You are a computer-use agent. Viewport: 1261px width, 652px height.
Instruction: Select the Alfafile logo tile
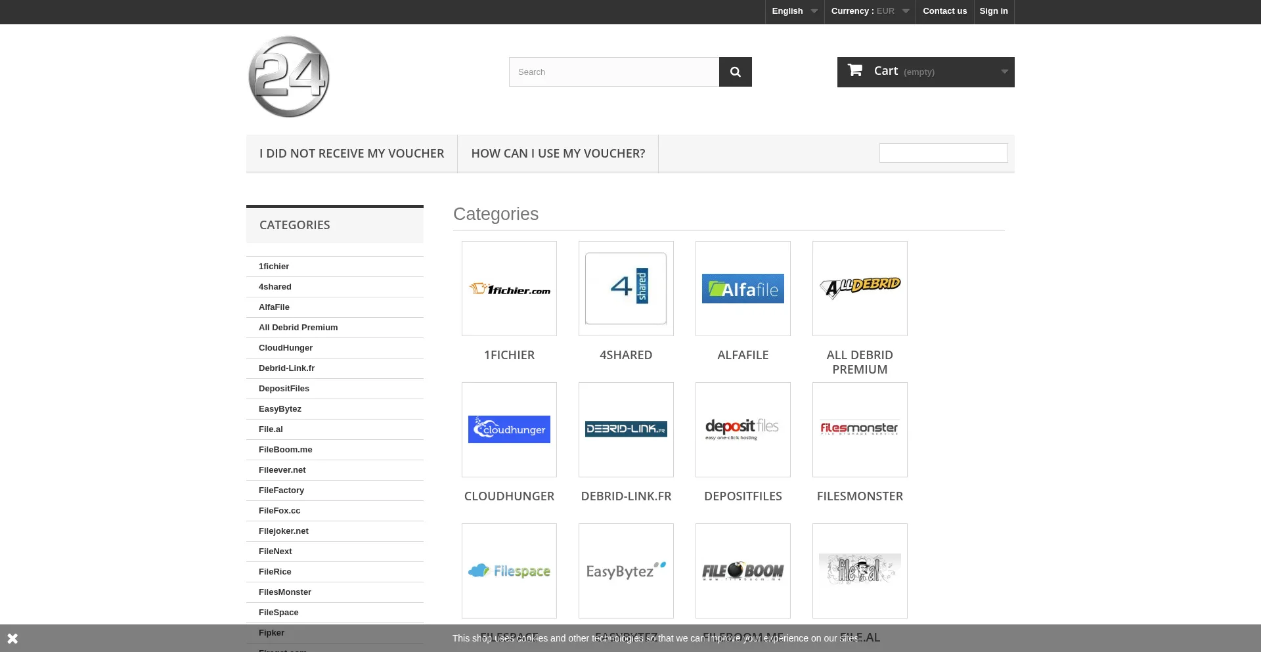tap(743, 289)
